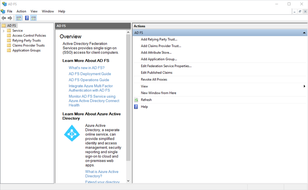Open What's new in AD FS link
This screenshot has height=190, width=308.
pos(87,68)
